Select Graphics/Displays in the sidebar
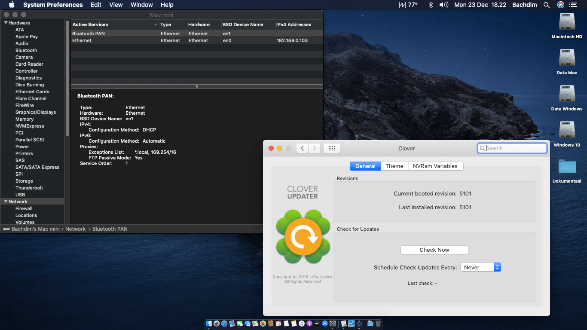This screenshot has width=587, height=330. 36,112
